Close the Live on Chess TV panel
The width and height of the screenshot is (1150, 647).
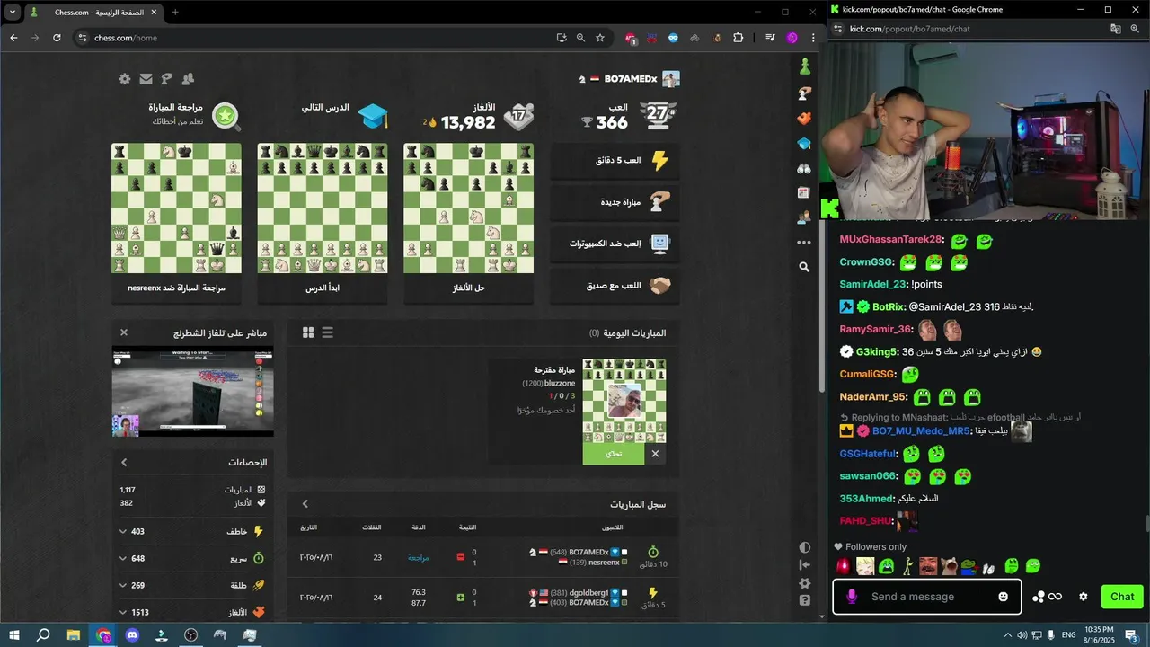click(x=124, y=332)
